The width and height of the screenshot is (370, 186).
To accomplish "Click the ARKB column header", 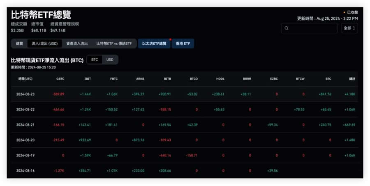I will point(140,79).
